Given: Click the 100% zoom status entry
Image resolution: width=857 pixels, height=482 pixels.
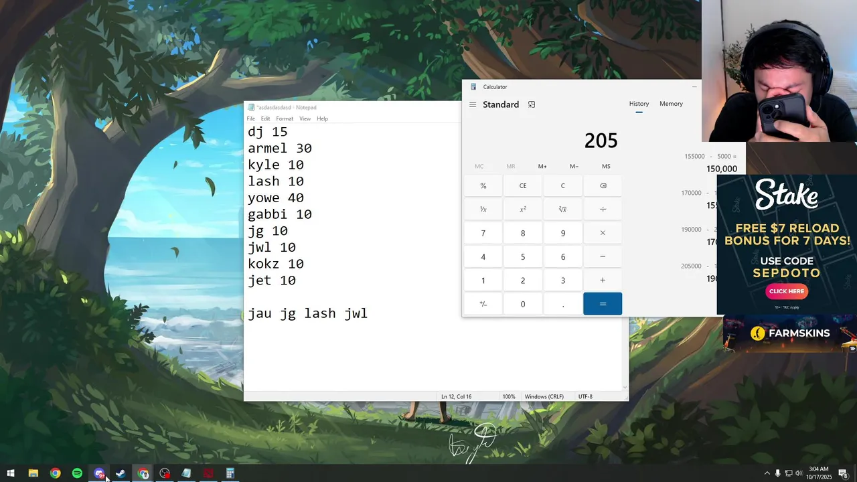Looking at the screenshot, I should [x=509, y=396].
